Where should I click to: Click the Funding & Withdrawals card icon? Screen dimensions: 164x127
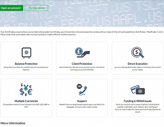click(137, 90)
